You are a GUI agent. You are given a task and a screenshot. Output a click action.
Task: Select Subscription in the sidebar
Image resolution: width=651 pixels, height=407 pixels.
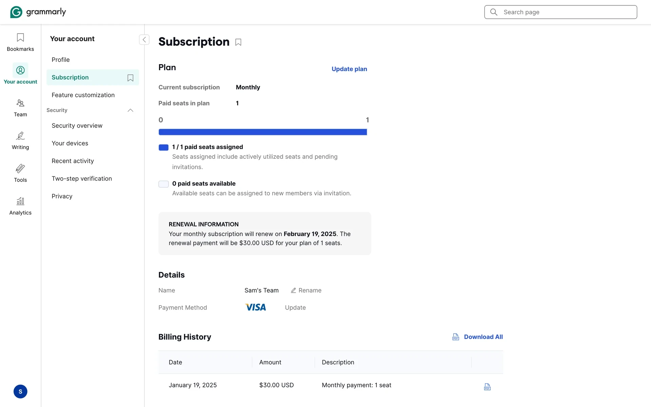93,77
